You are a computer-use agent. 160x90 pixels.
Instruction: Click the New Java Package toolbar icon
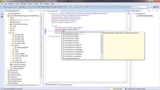[52, 7]
